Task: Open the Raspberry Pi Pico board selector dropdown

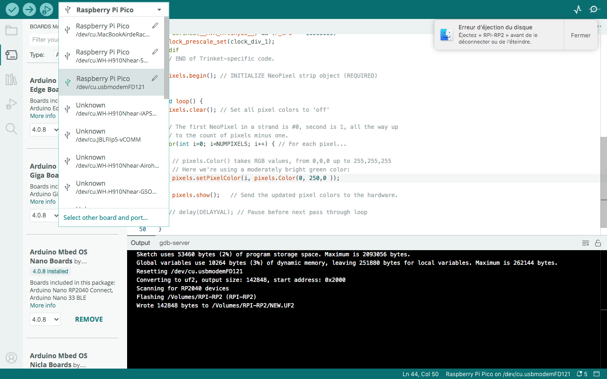Action: pos(113,9)
